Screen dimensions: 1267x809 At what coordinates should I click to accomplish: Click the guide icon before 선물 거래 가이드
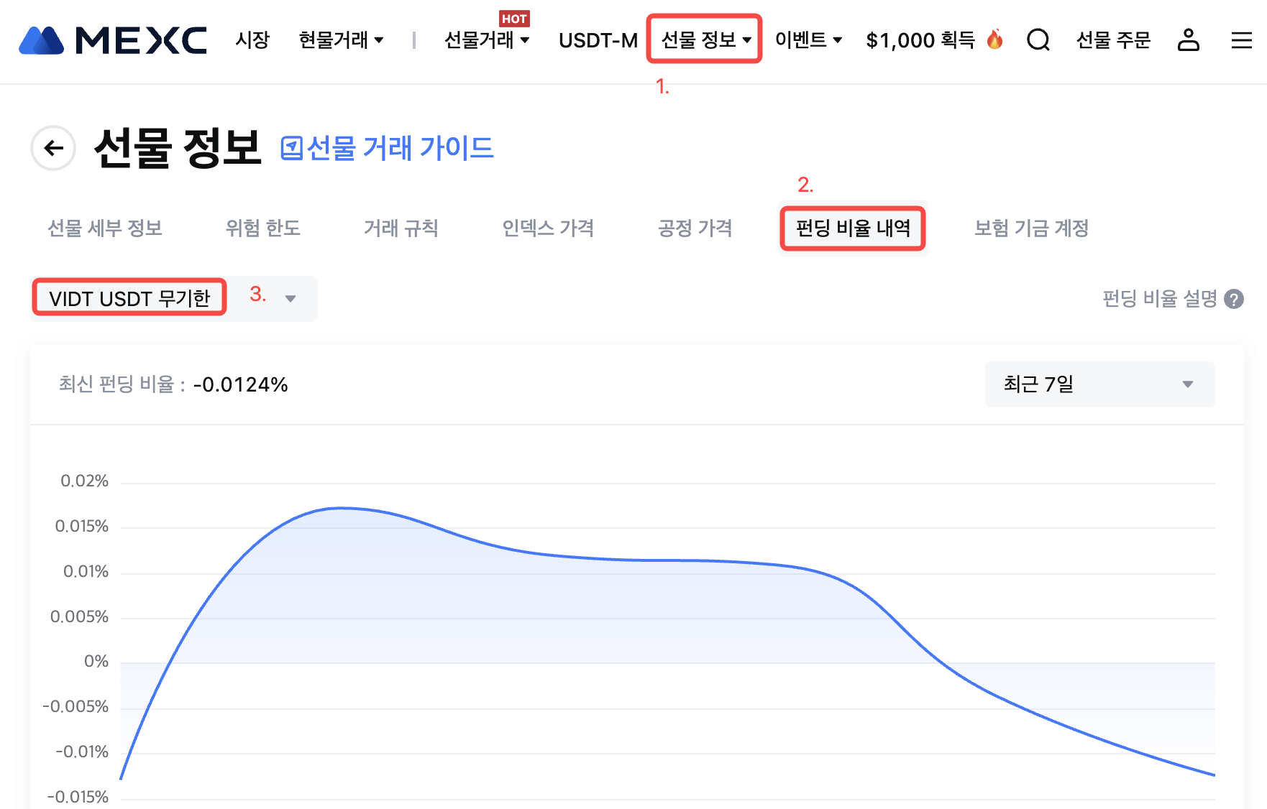pyautogui.click(x=291, y=149)
